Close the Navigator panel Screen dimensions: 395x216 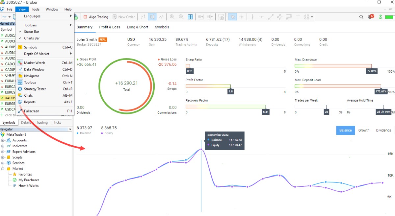click(x=70, y=130)
